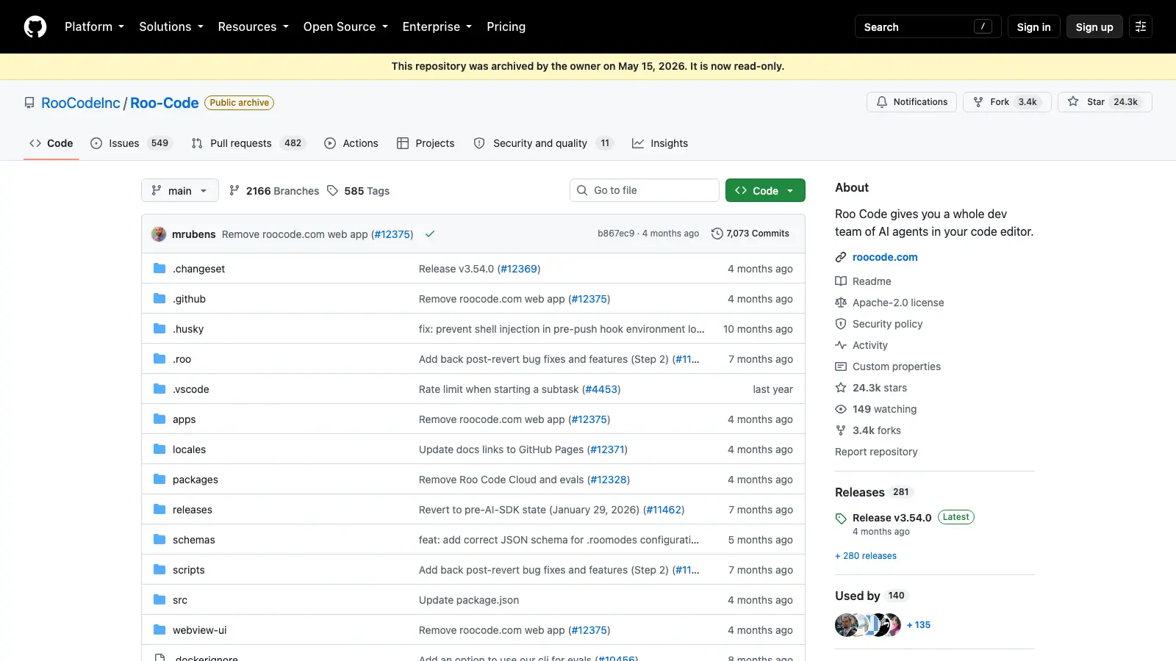Go to the Actions tab
The height and width of the screenshot is (661, 1176).
tap(351, 143)
